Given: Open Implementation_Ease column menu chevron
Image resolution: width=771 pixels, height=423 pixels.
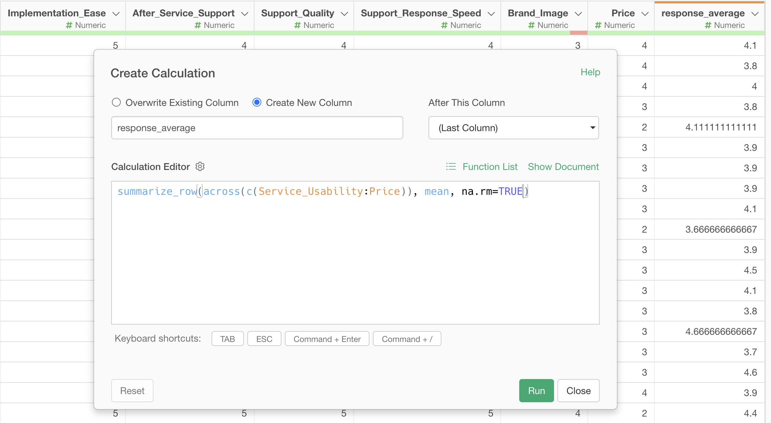Looking at the screenshot, I should click(x=116, y=14).
